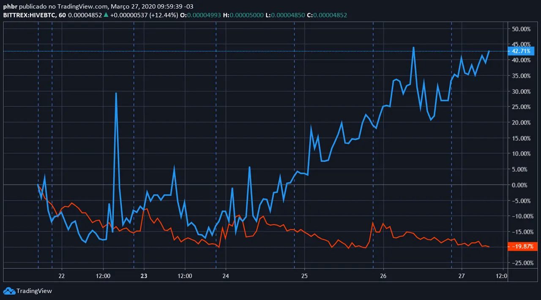The width and height of the screenshot is (541, 300).
Task: Click the 24 date label on time axis
Action: 226,275
